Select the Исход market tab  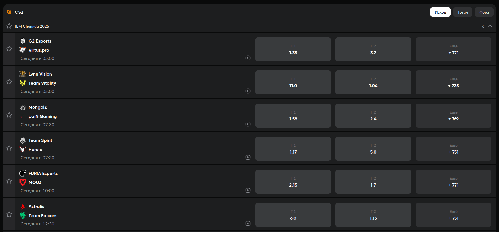440,12
